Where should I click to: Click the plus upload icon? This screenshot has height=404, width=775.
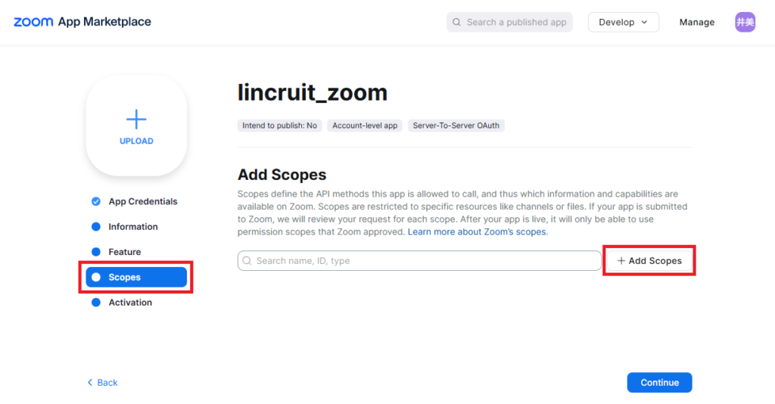pos(136,120)
